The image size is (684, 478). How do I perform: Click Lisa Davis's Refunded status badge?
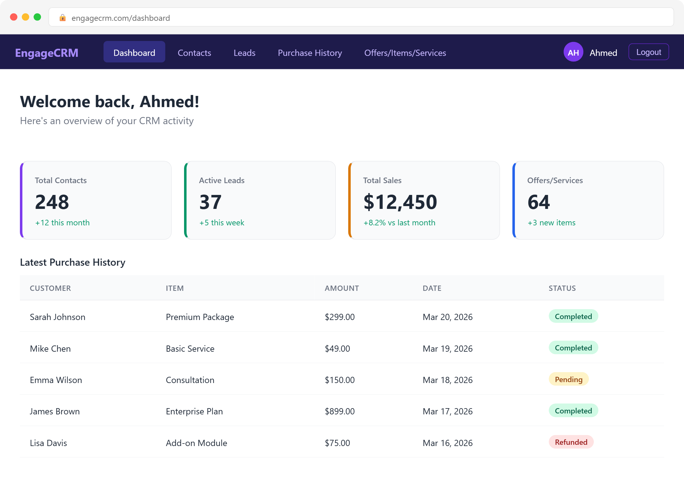click(x=571, y=442)
